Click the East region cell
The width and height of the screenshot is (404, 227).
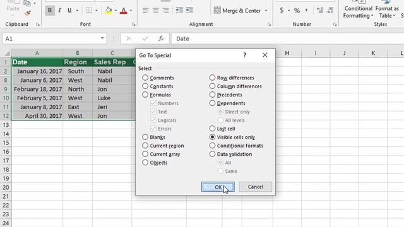[78, 107]
